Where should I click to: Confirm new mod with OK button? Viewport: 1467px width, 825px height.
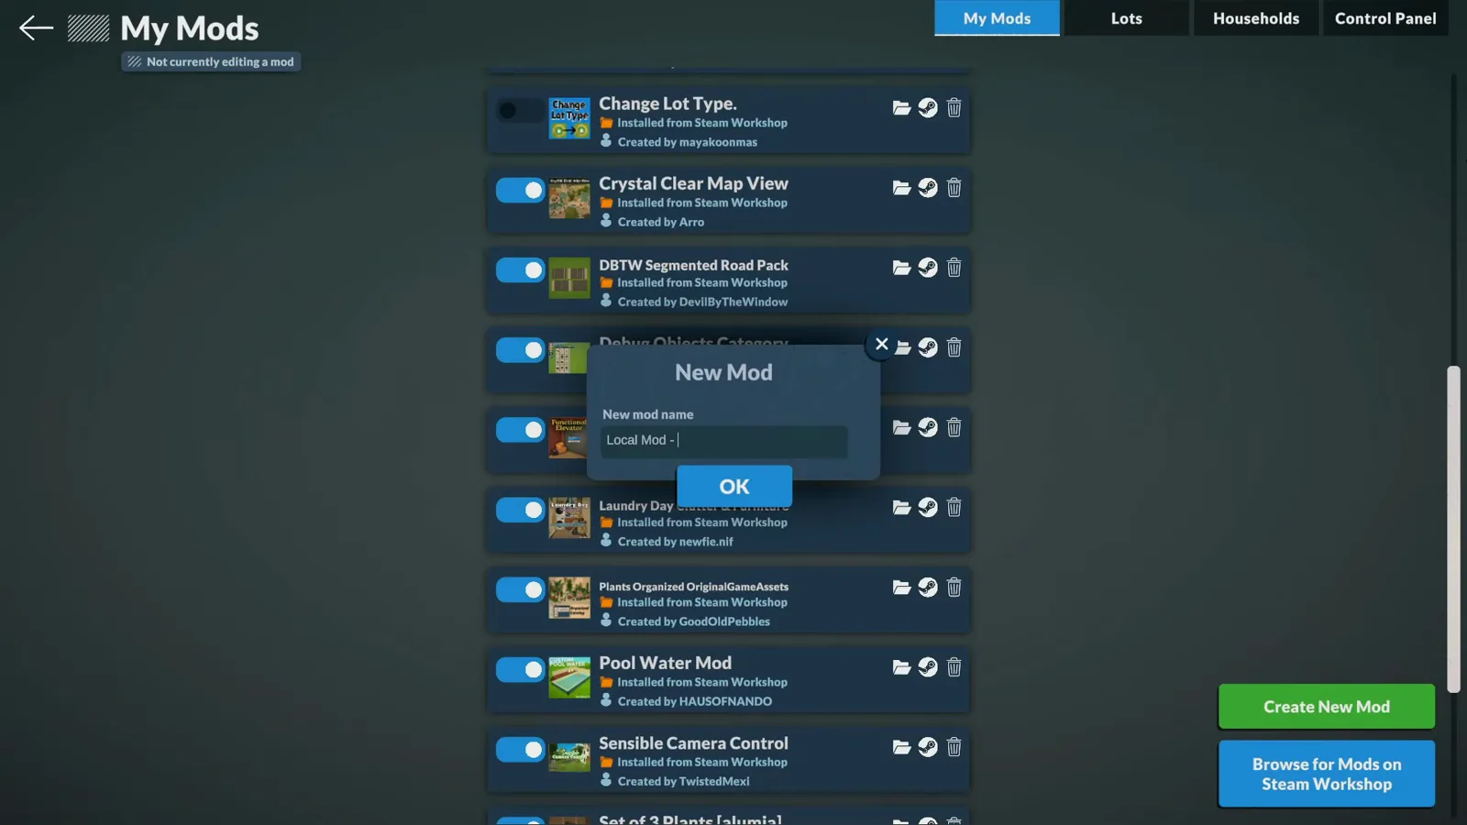click(734, 487)
